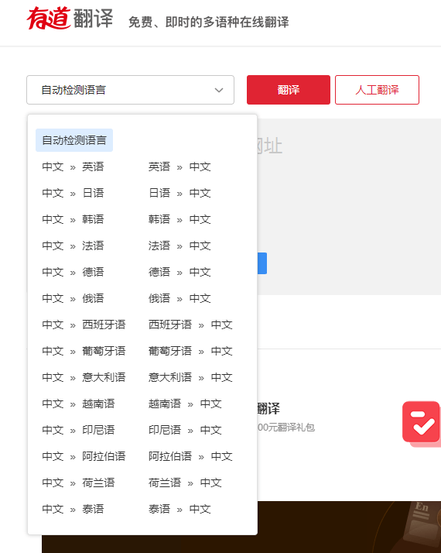Pick 德语 » 中文 from list
This screenshot has height=553, width=441.
tap(179, 272)
